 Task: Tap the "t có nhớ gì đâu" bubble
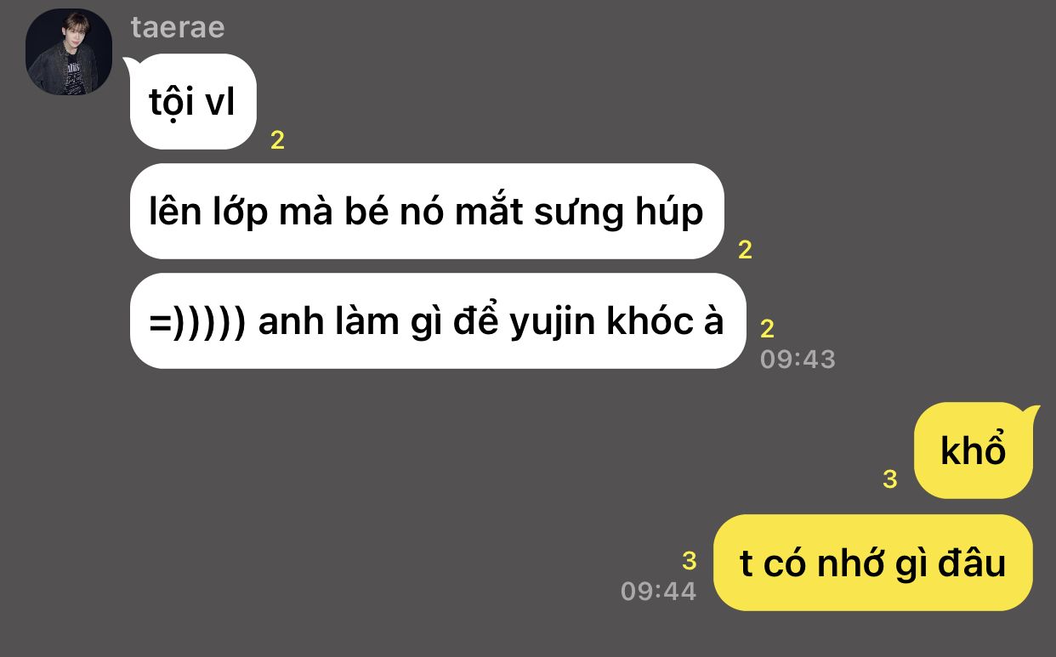(x=872, y=563)
